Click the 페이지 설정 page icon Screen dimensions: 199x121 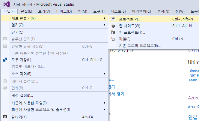[5, 81]
